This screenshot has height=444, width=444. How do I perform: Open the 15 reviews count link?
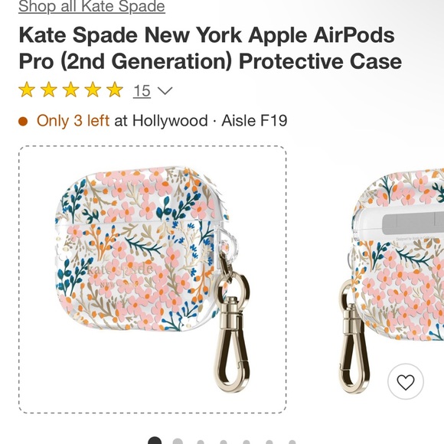click(x=142, y=91)
